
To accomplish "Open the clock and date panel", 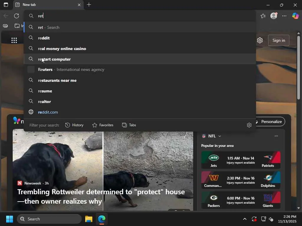I will [x=287, y=219].
